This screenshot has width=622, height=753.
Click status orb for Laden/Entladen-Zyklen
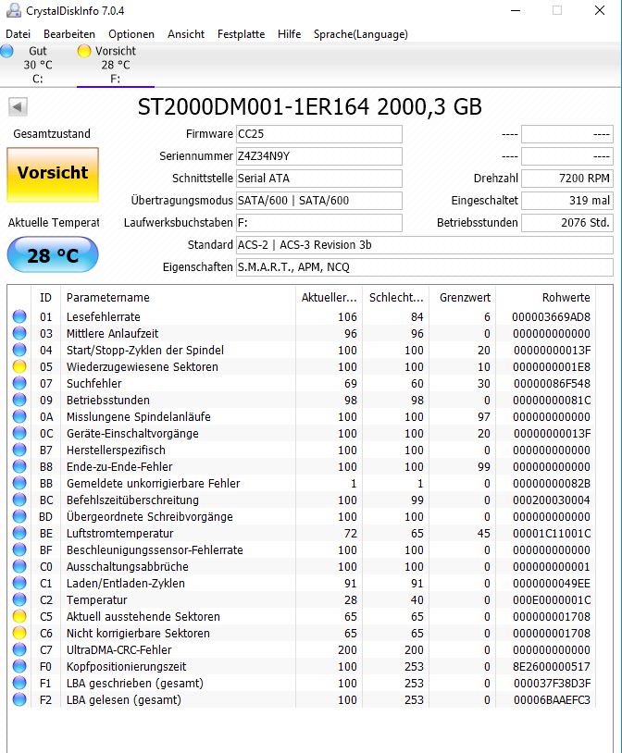19,583
